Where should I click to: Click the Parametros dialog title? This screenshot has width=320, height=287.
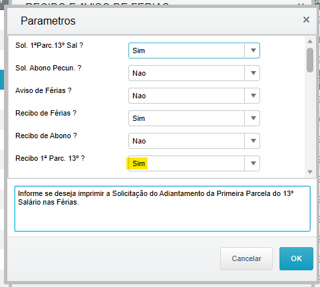pyautogui.click(x=48, y=21)
